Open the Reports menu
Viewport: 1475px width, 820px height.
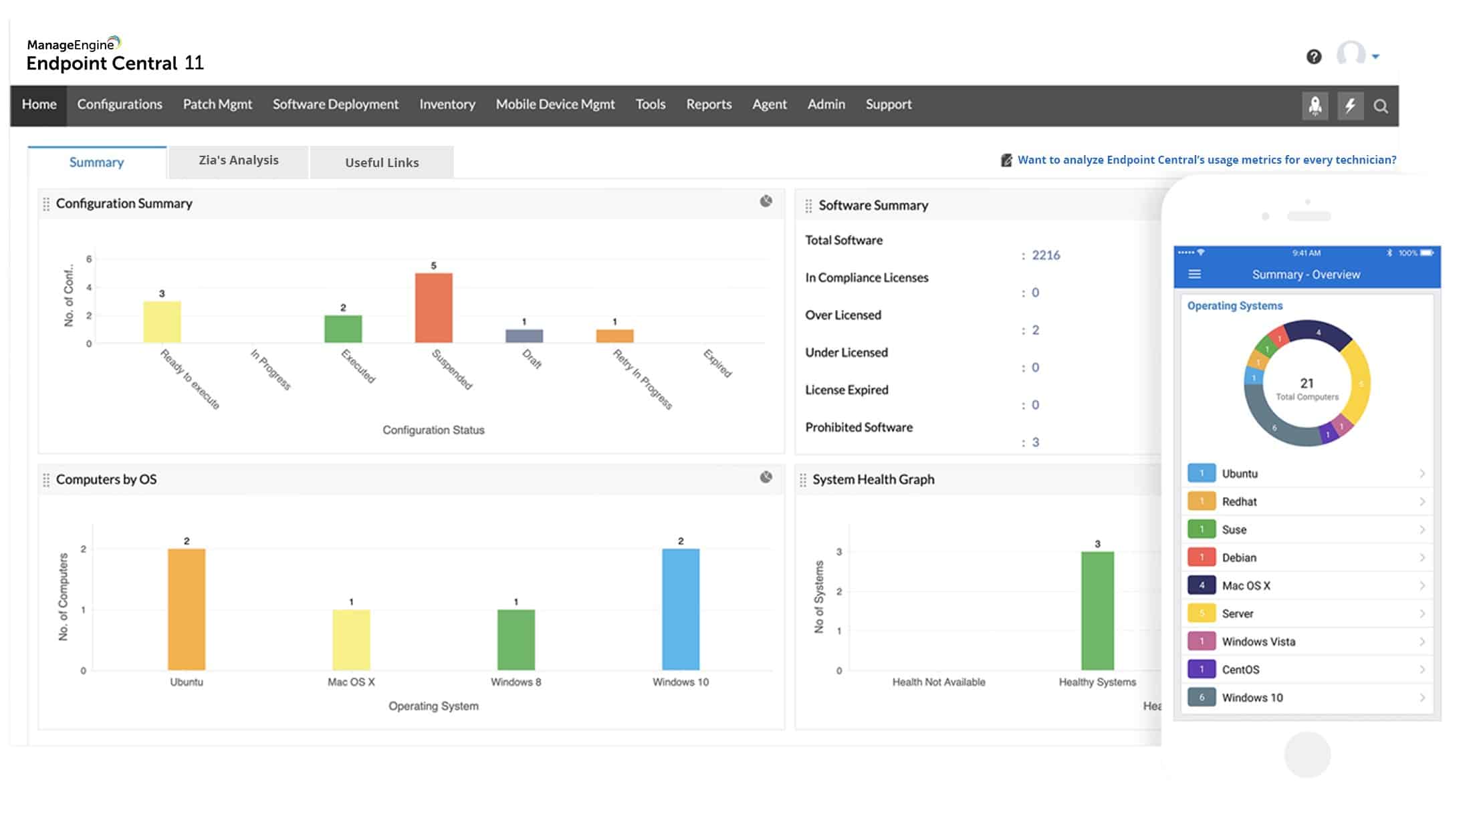click(709, 105)
